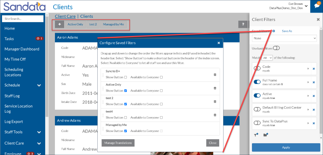This screenshot has width=323, height=155.
Task: Click the add filter funnel icon
Action: tap(256, 135)
